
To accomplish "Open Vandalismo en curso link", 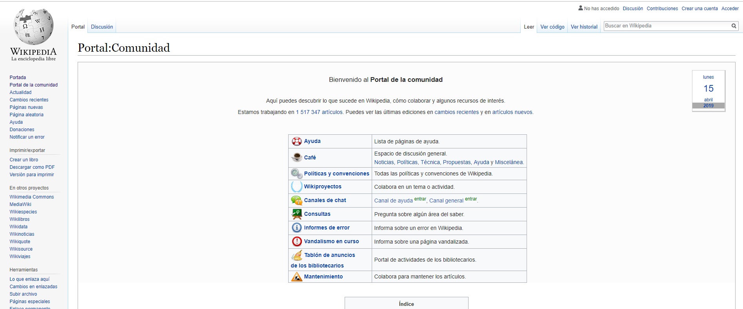I will 332,241.
